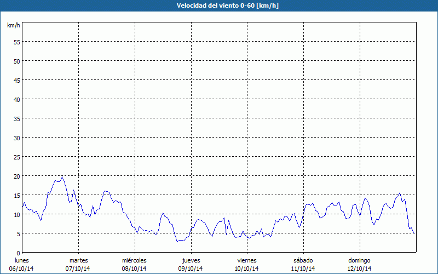The image size is (438, 274).
Task: Select the 'viernes' day label
Action: (x=247, y=260)
